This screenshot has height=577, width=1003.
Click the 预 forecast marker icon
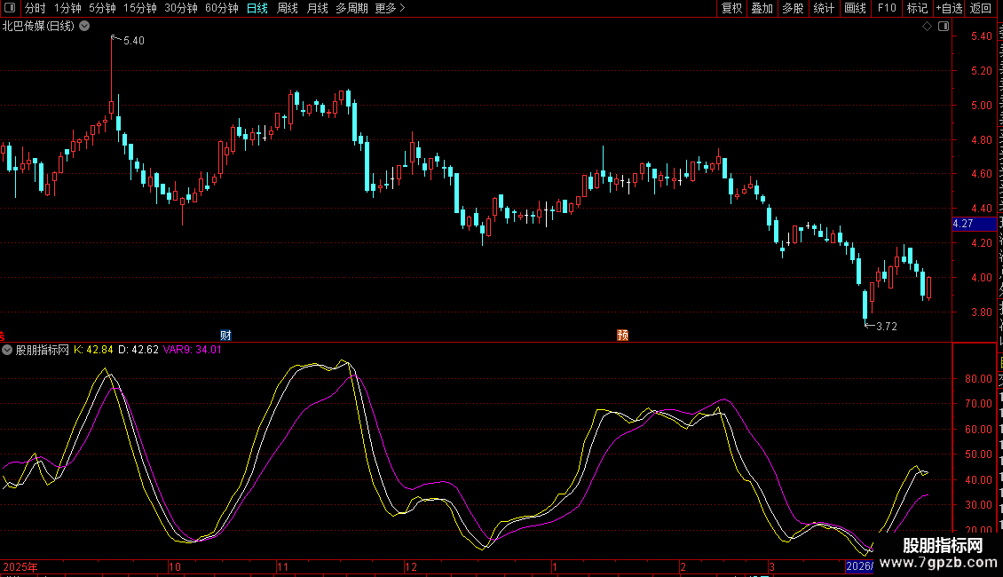(x=623, y=336)
